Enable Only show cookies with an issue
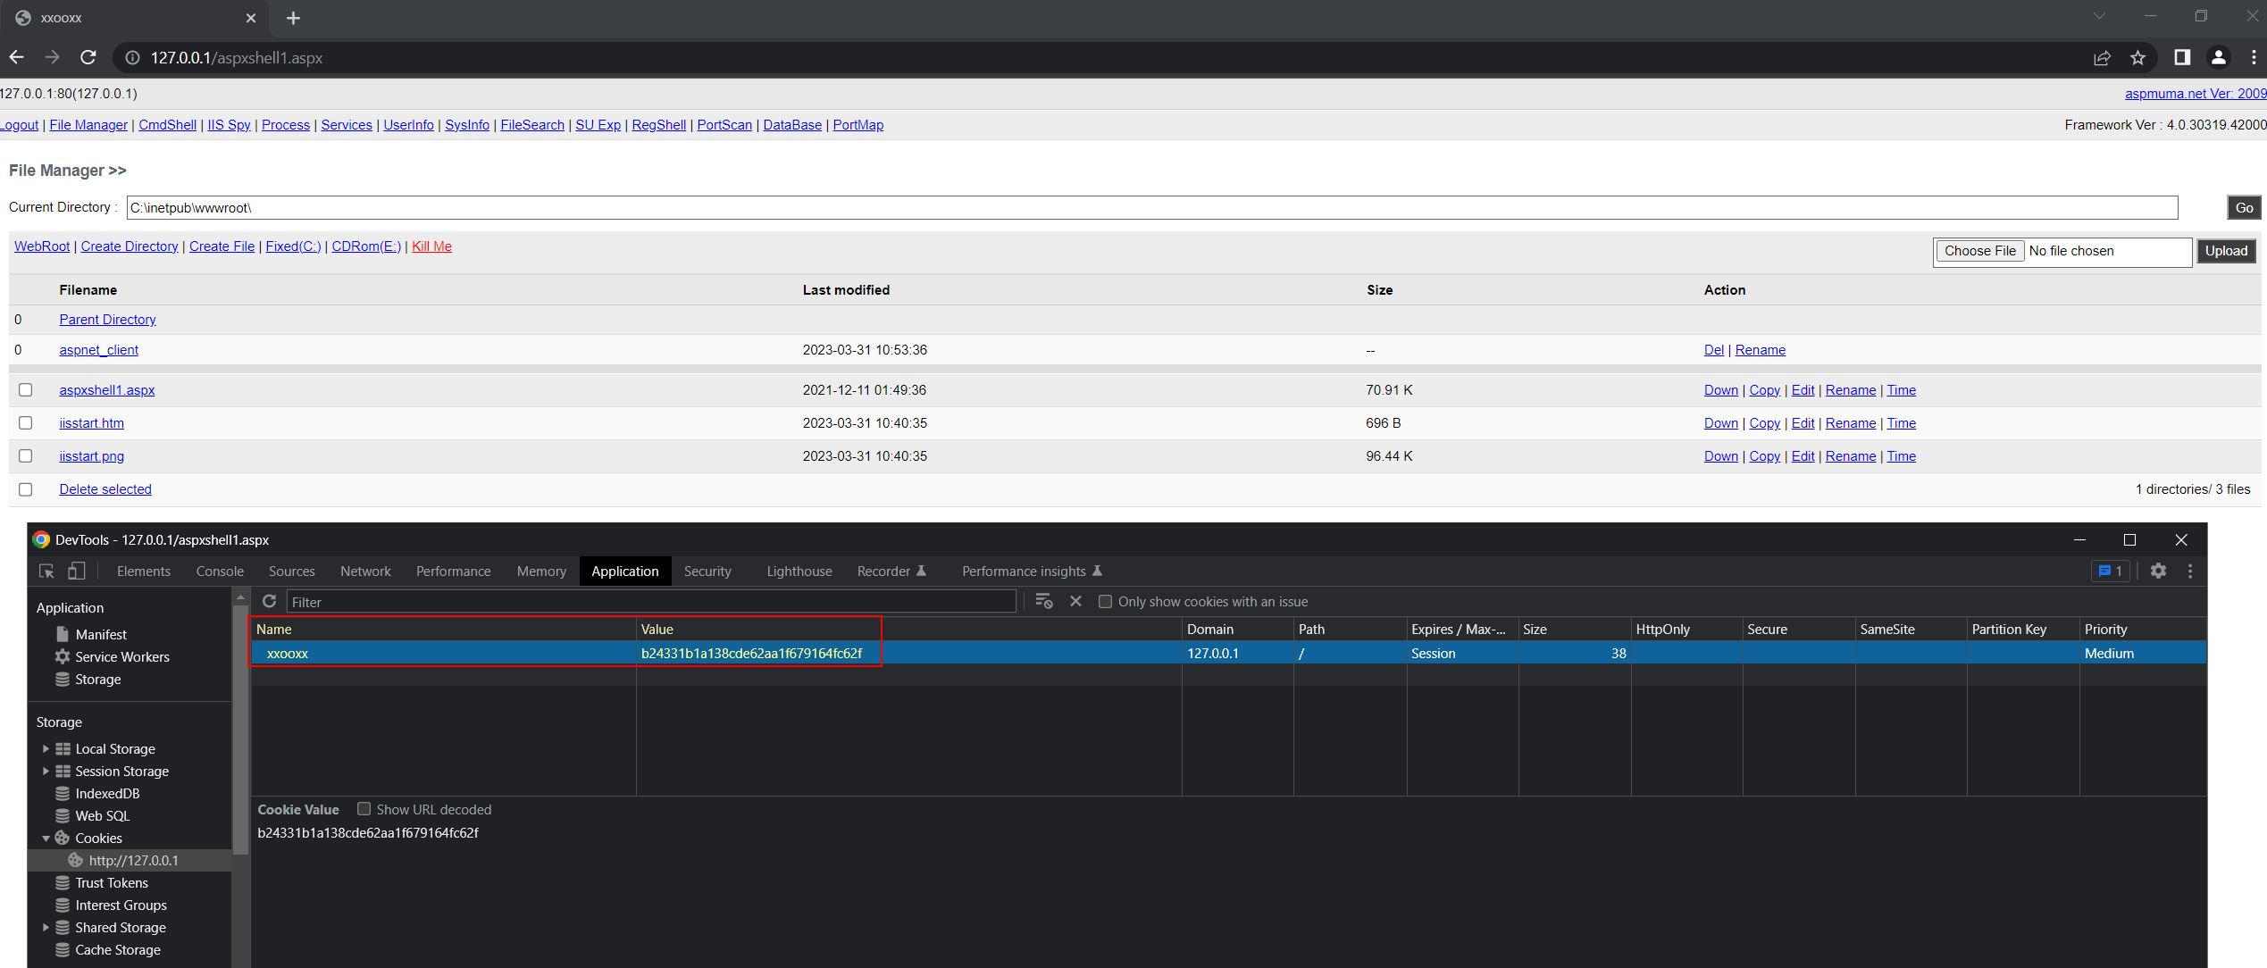 pos(1105,601)
